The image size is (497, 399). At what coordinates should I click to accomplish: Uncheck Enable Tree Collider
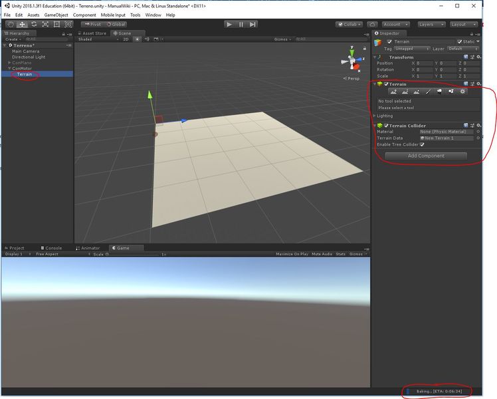422,144
